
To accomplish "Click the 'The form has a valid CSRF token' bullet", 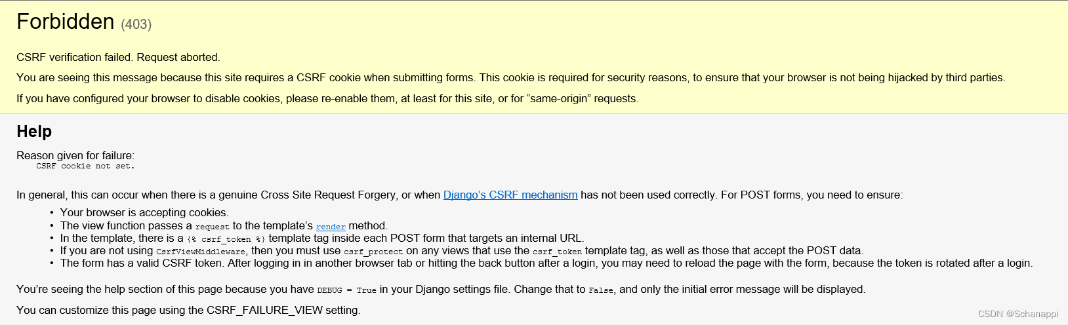I will 546,263.
